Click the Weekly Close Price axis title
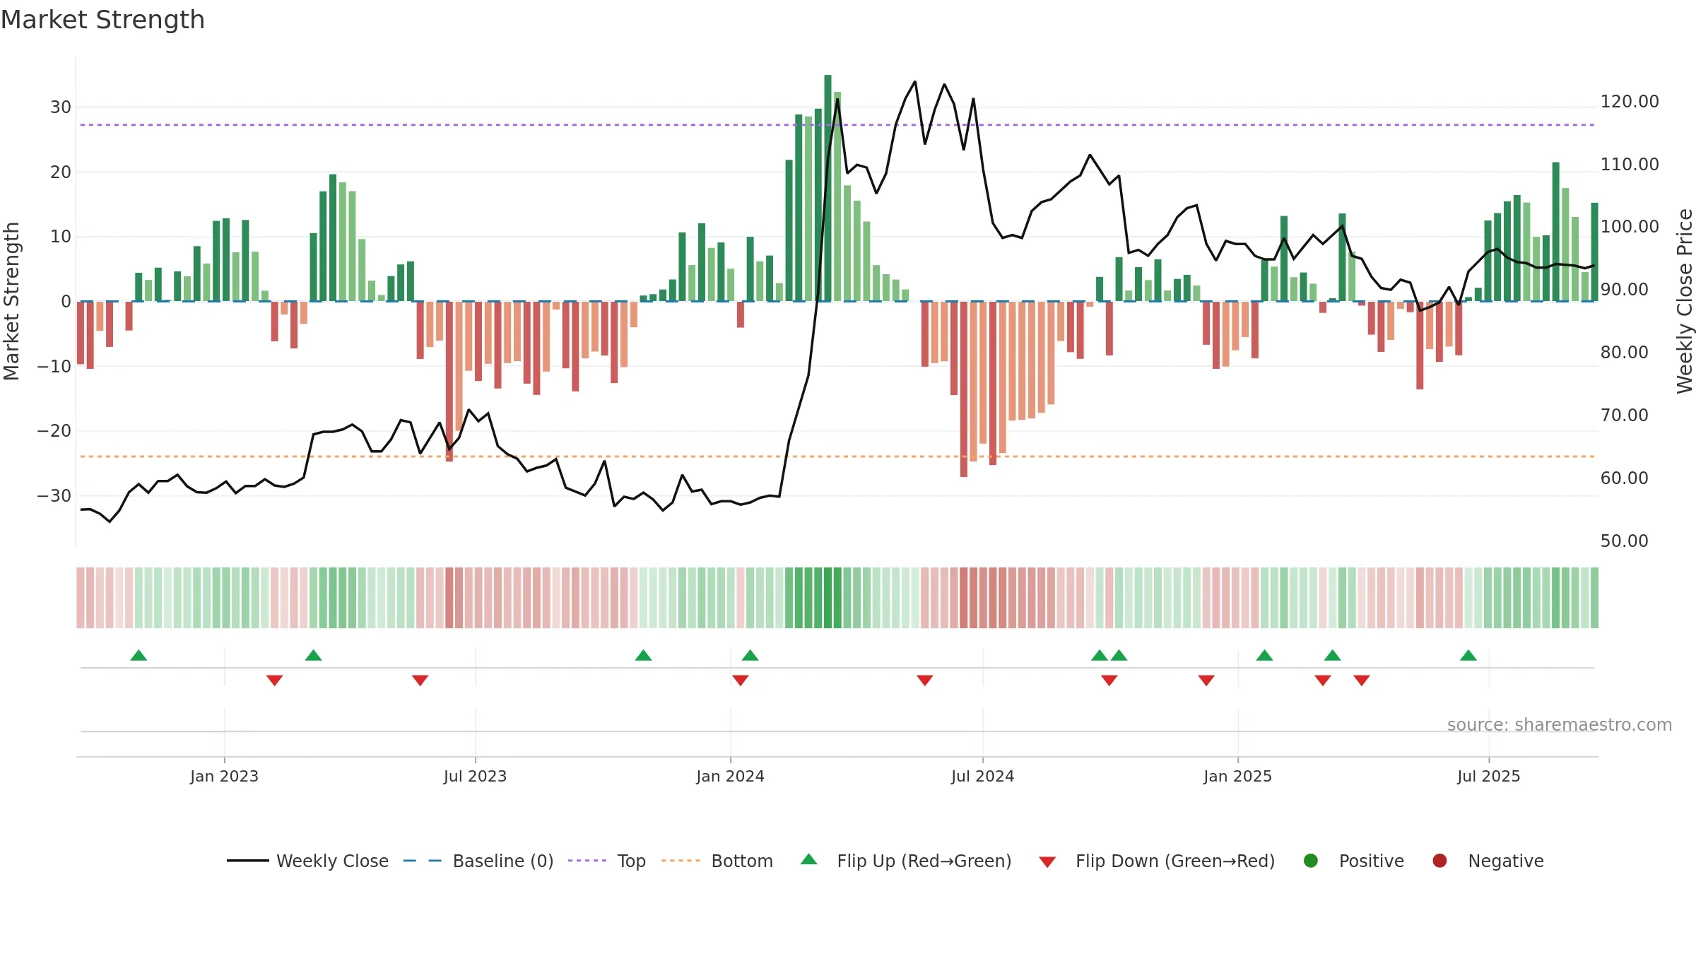 pos(1685,301)
